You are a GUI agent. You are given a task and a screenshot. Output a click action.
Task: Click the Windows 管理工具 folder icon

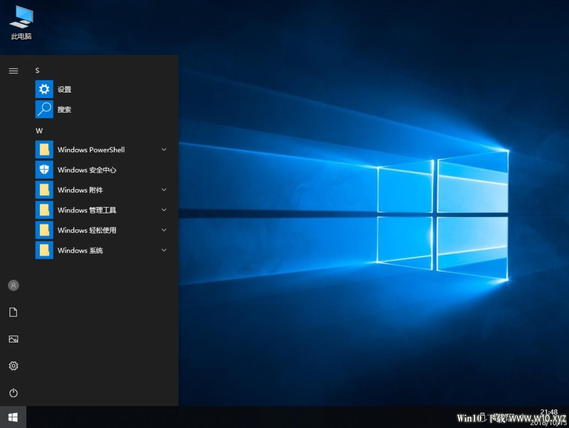click(44, 210)
